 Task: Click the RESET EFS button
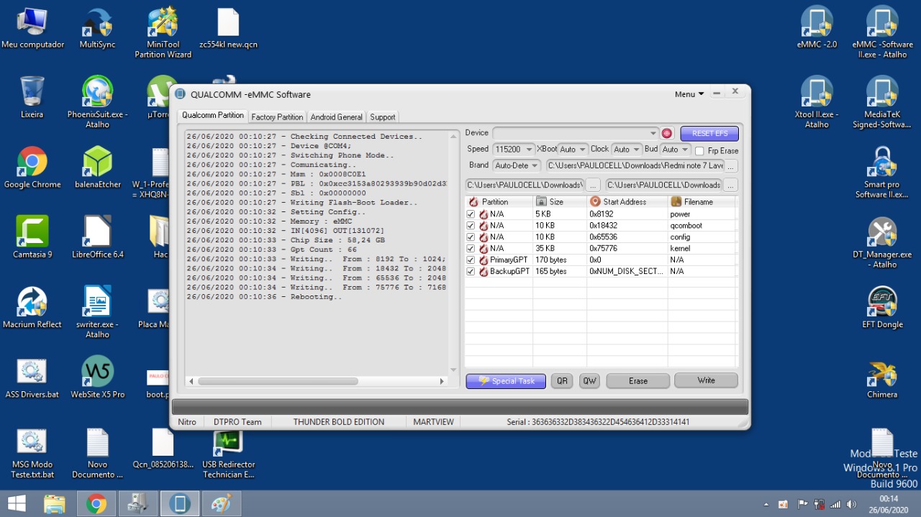click(x=709, y=134)
